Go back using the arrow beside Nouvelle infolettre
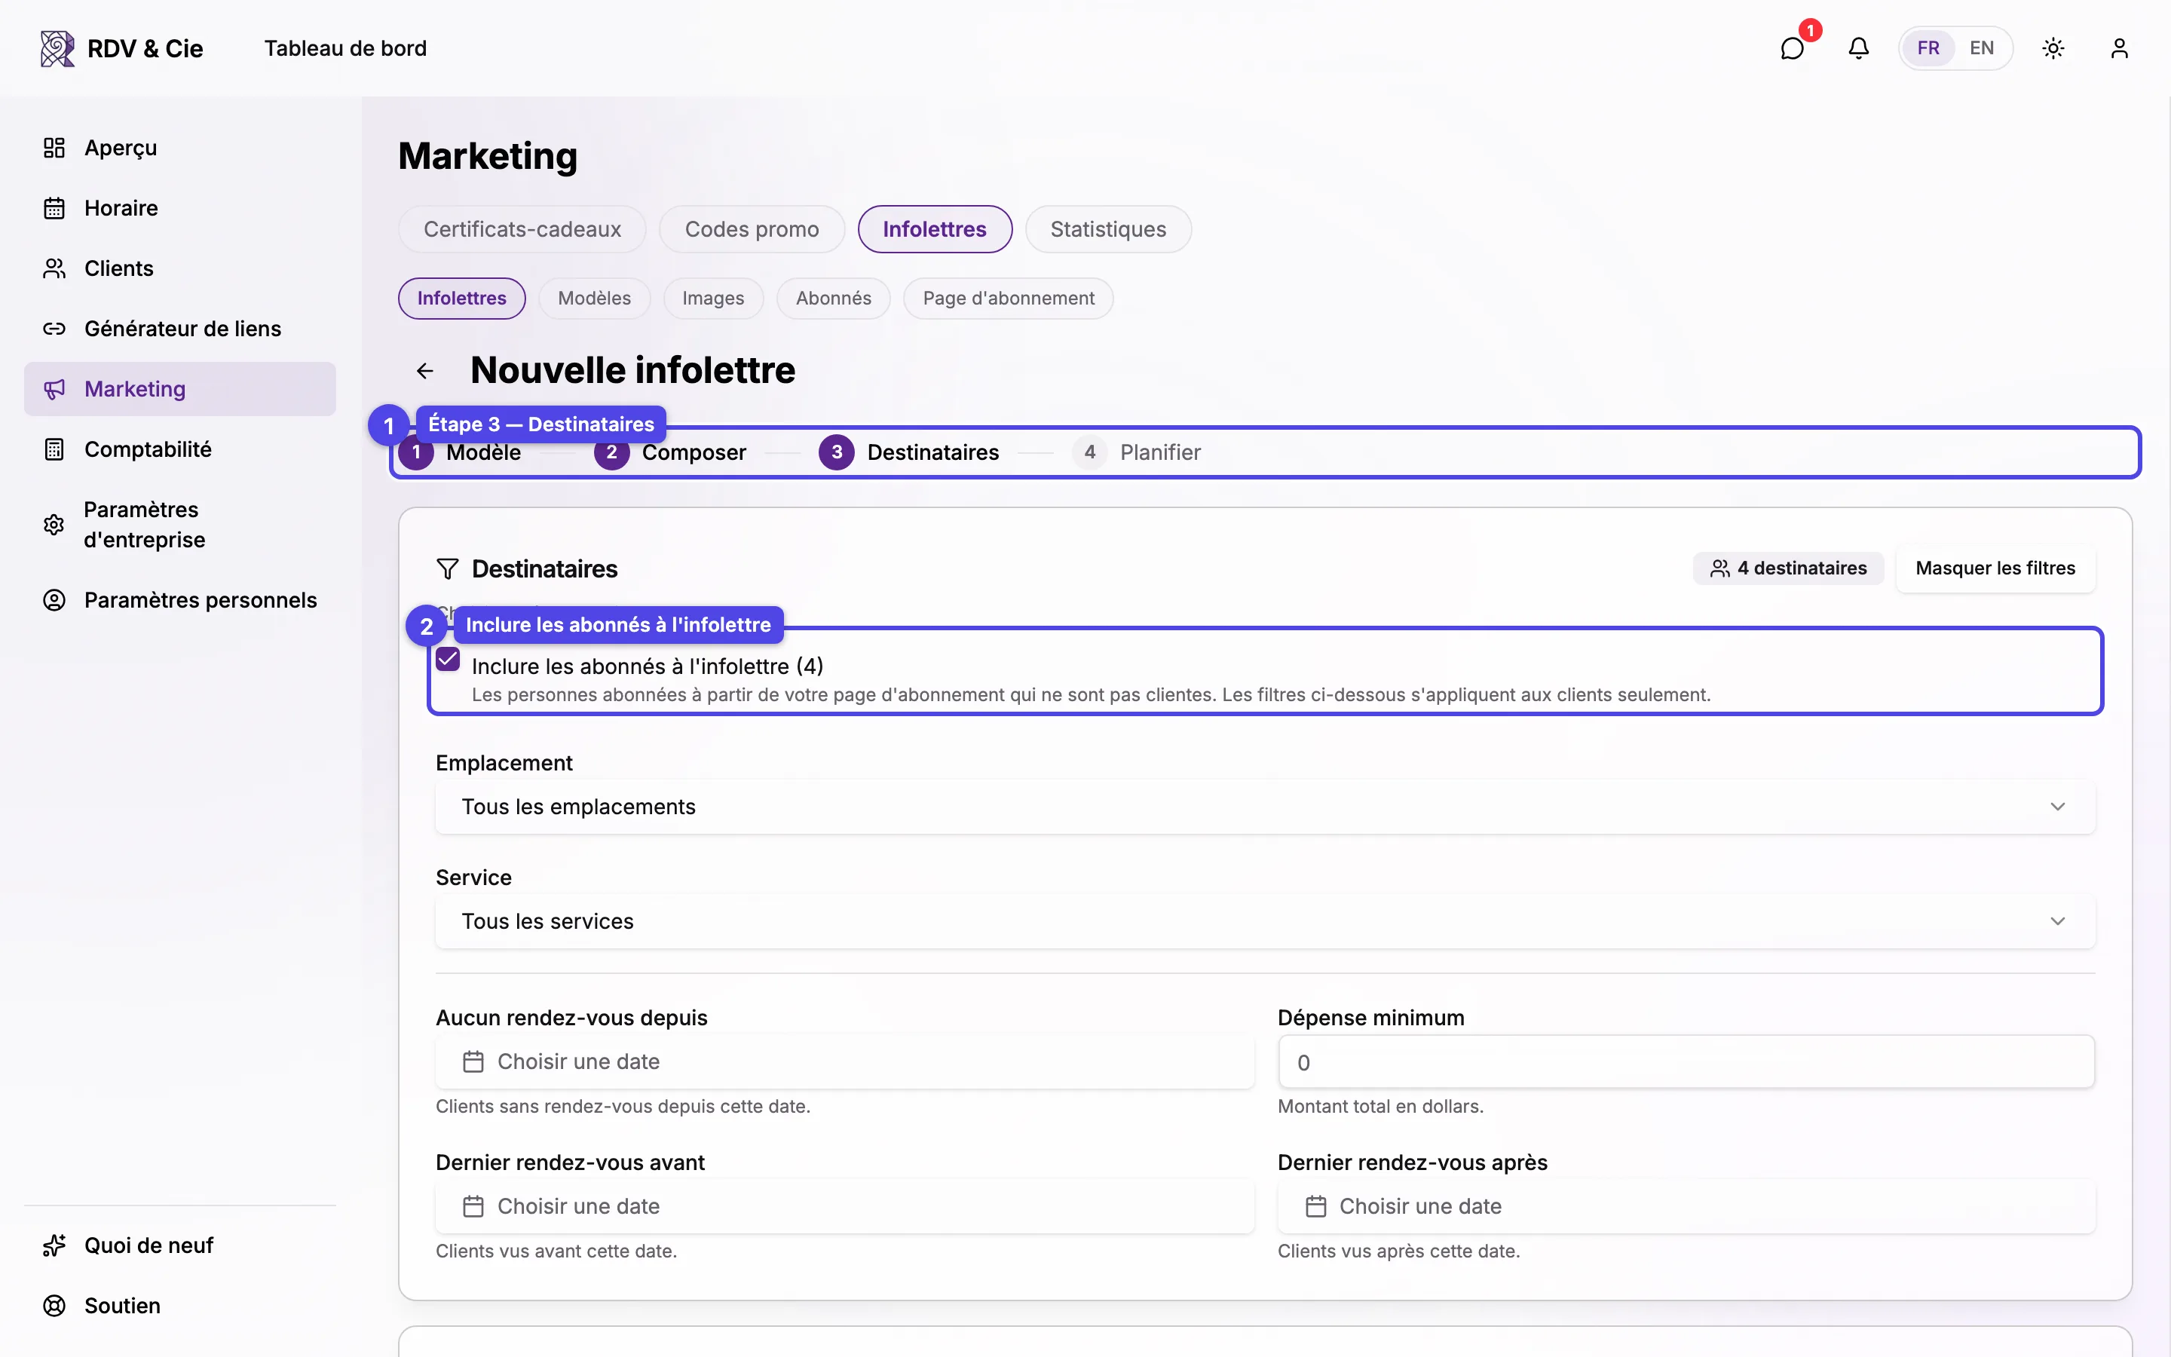 pos(425,371)
